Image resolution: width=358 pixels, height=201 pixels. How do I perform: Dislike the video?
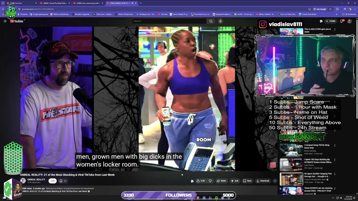pos(210,181)
